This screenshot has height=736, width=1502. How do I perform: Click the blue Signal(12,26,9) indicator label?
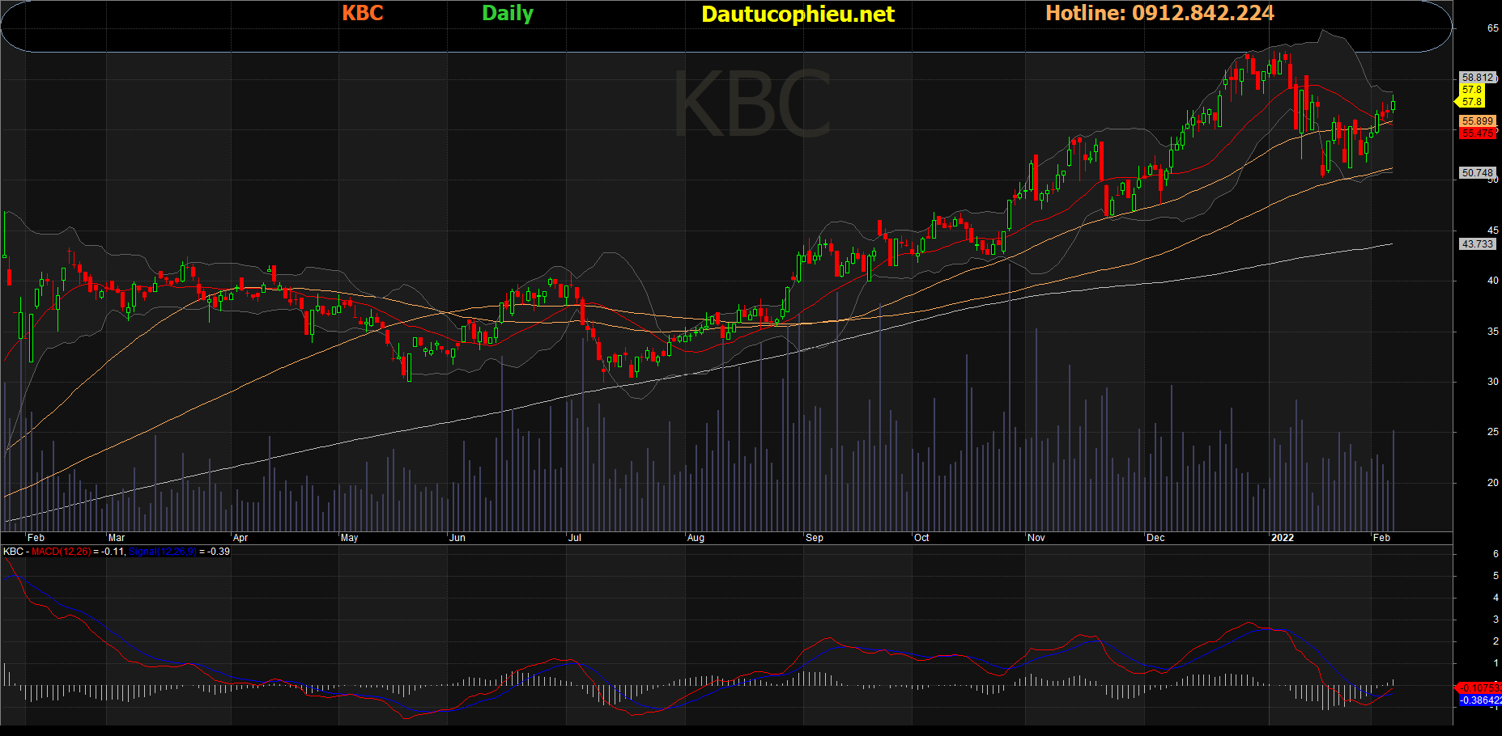tap(162, 552)
